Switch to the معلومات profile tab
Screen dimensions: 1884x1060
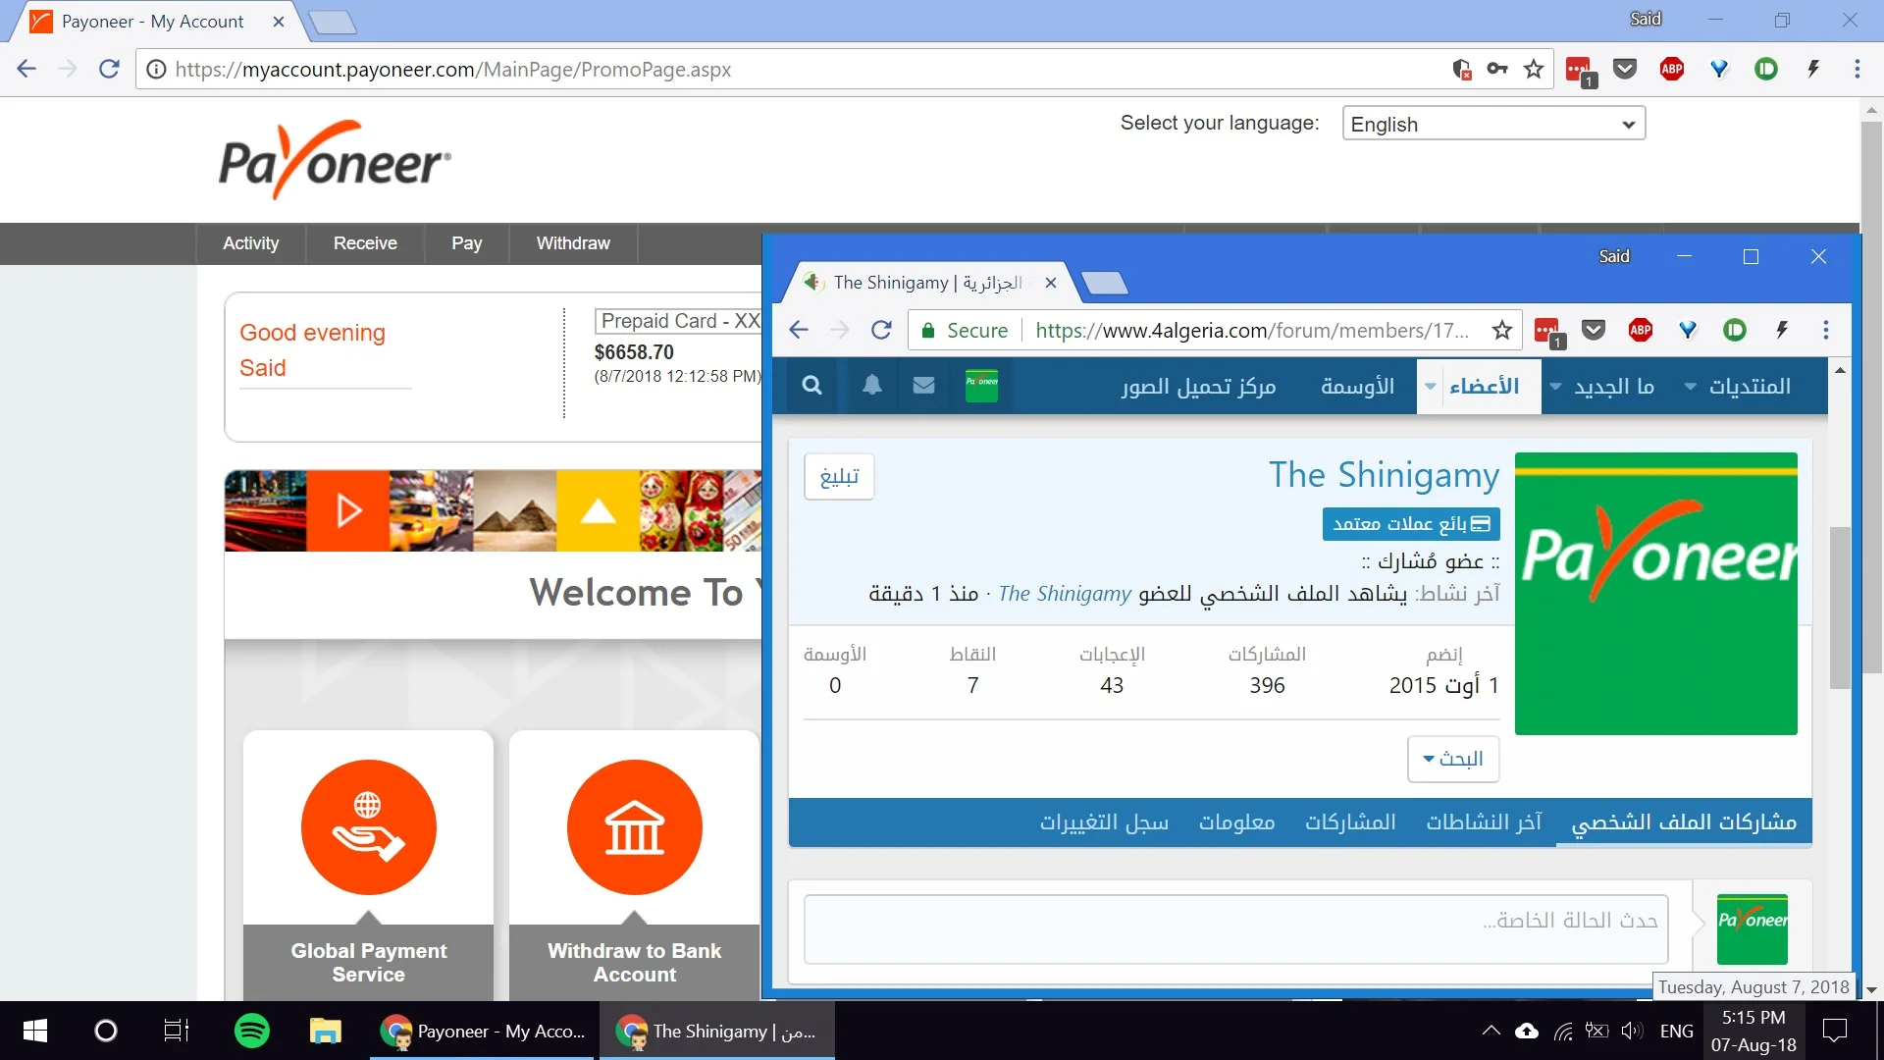1236,822
